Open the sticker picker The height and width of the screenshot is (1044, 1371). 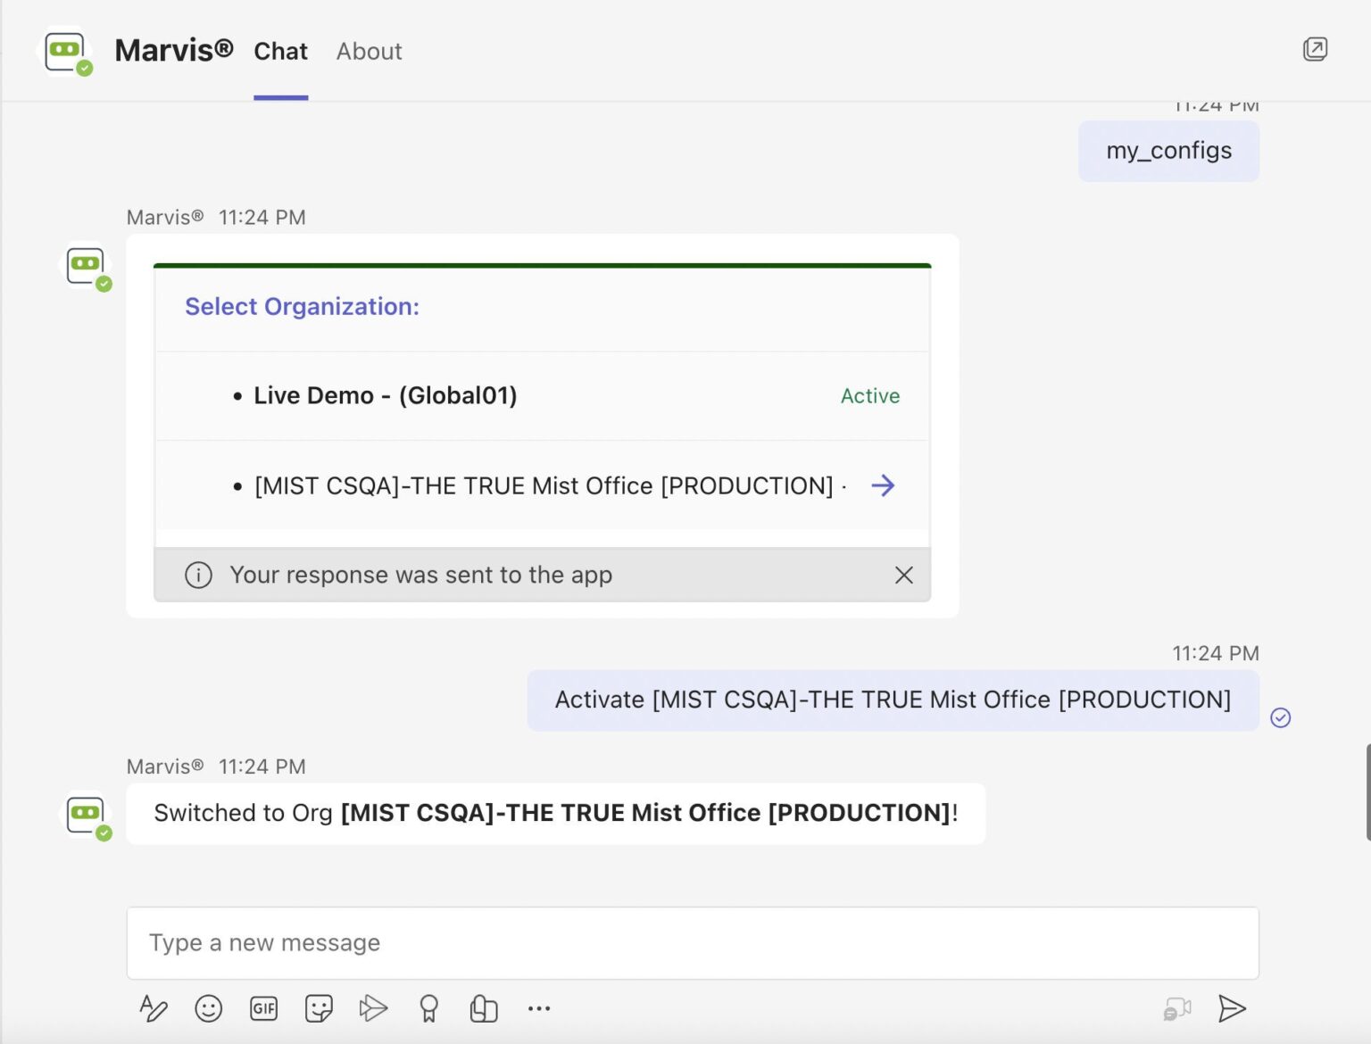click(x=319, y=1008)
